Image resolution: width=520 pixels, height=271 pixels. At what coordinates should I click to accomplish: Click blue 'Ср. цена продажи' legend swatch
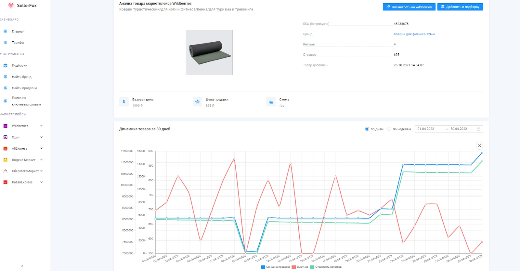[x=263, y=267]
